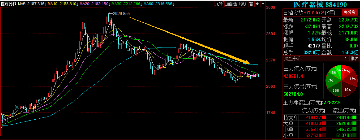Image resolution: width=360 pixels, height=140 pixels.
Task: Click the 去投资 red button
Action: click(x=350, y=12)
